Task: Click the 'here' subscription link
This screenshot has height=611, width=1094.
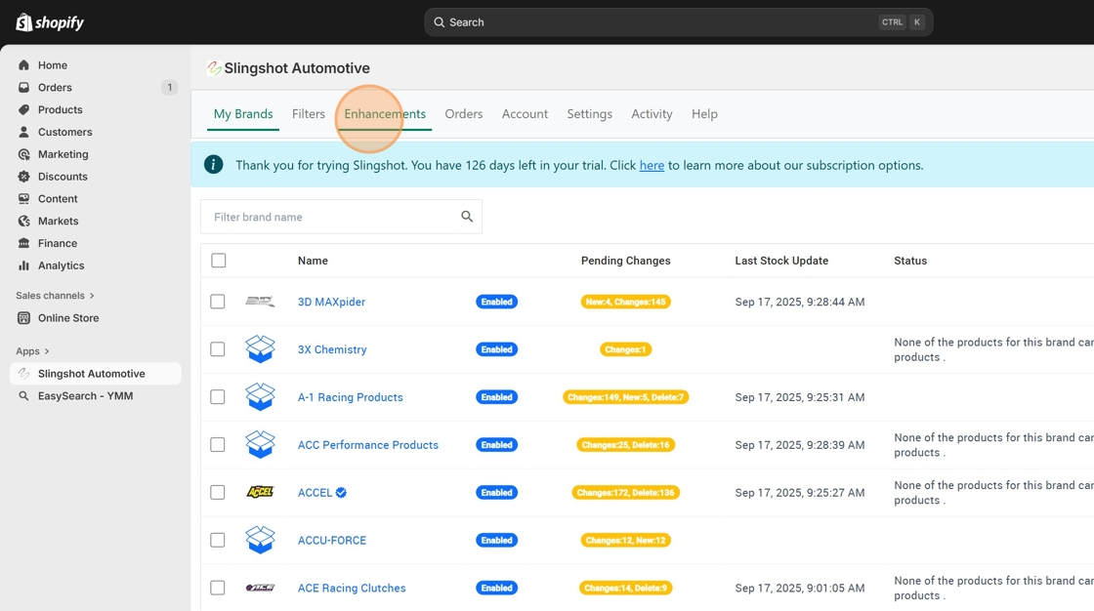Action: 652,165
